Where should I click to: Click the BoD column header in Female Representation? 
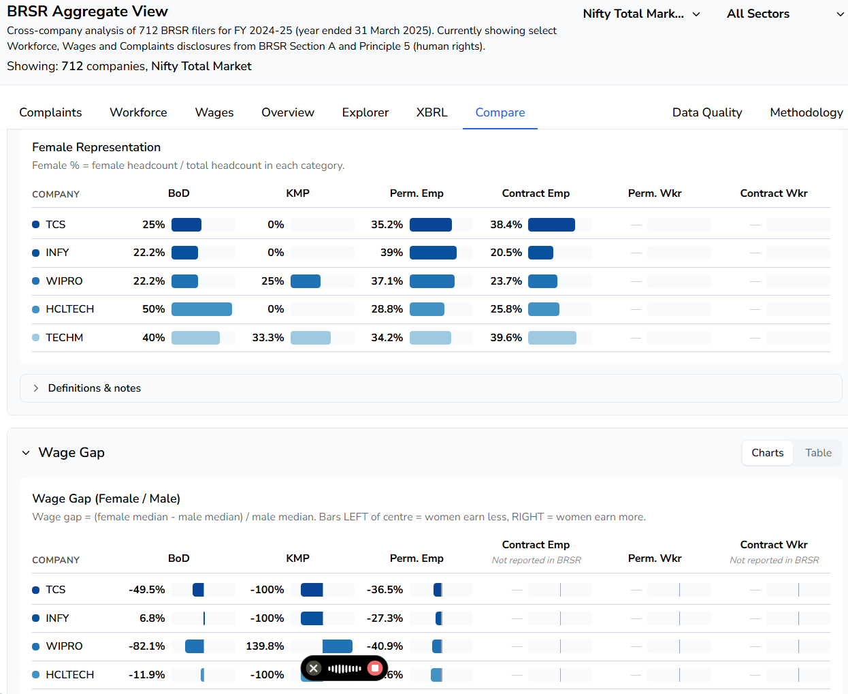click(179, 193)
